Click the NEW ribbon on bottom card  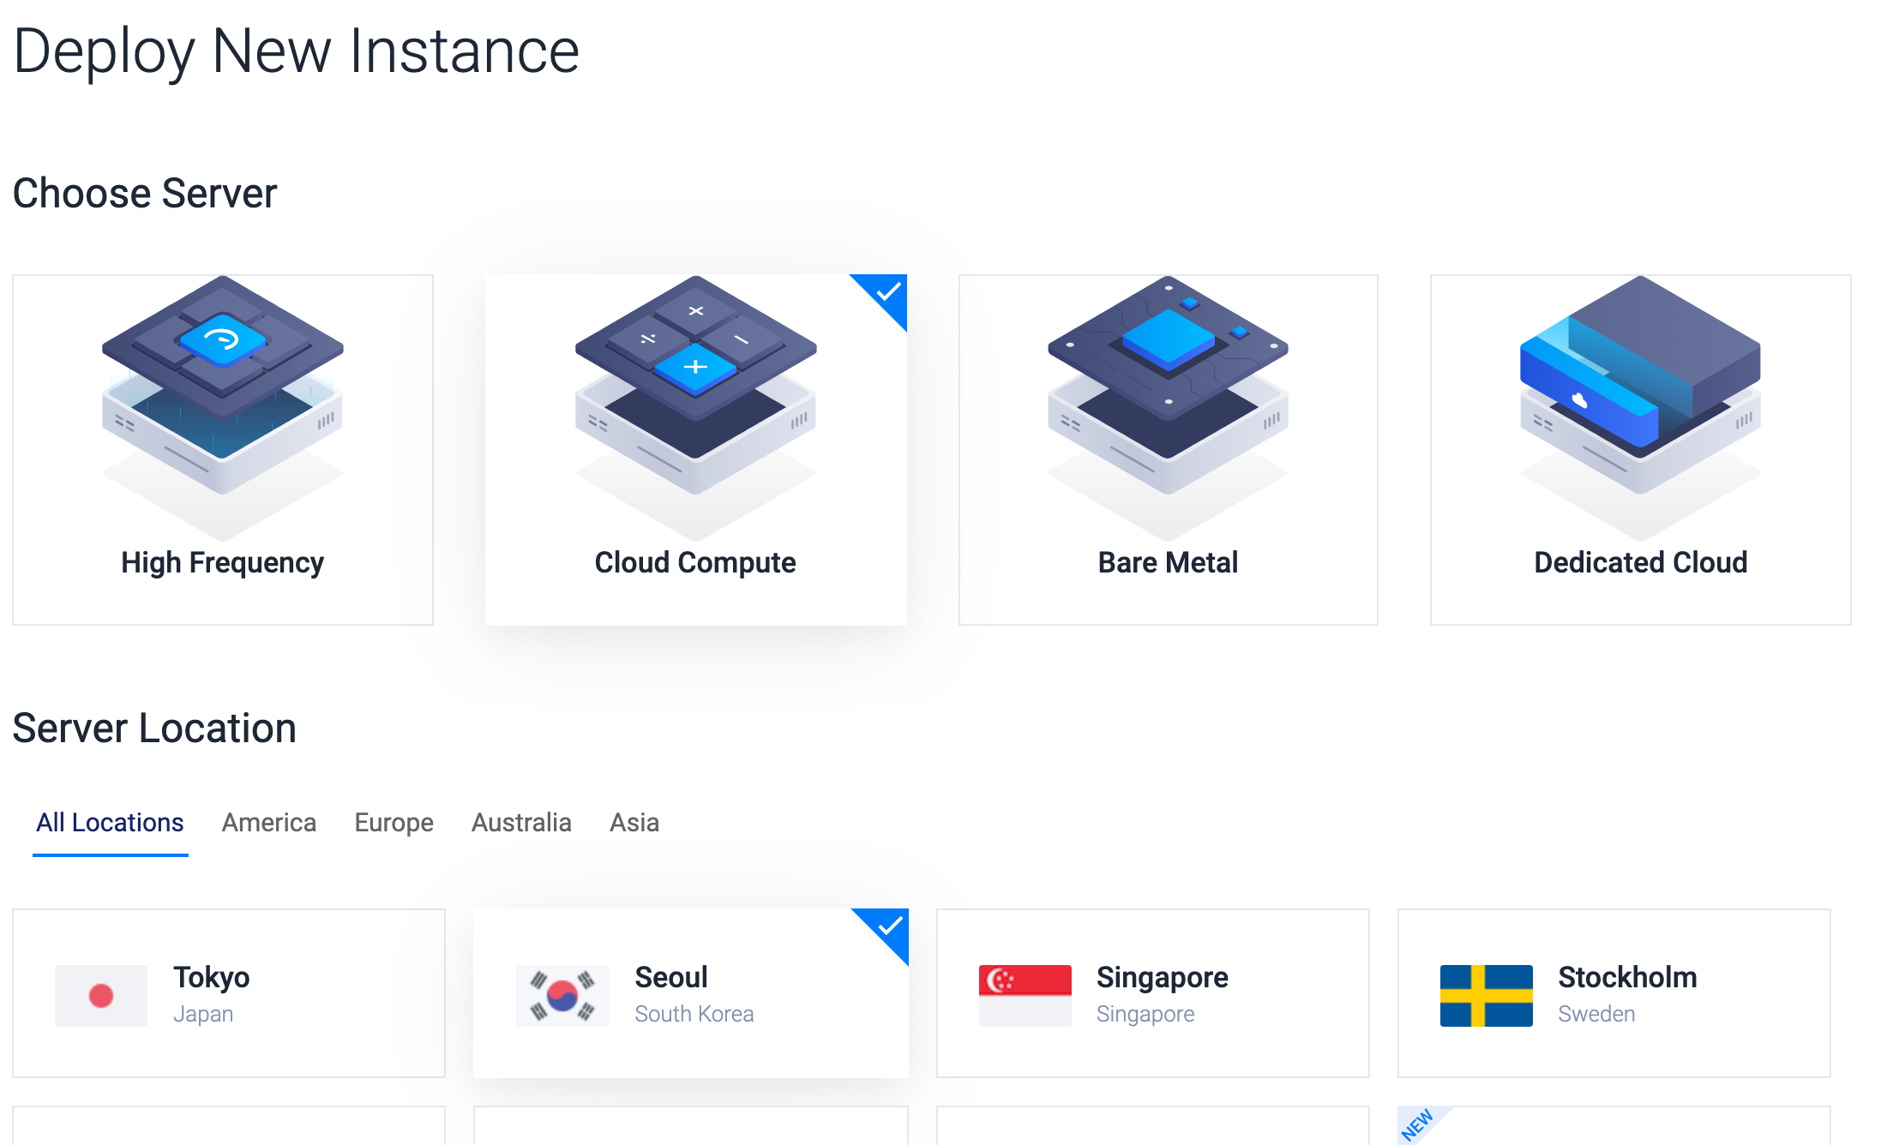click(x=1416, y=1124)
